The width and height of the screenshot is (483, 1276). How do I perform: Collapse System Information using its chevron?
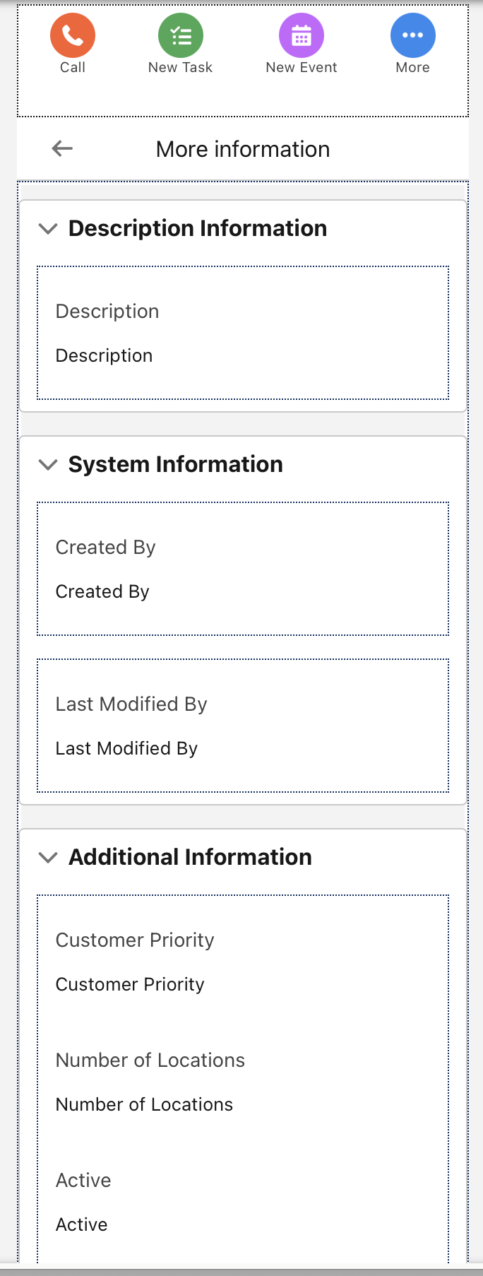48,464
